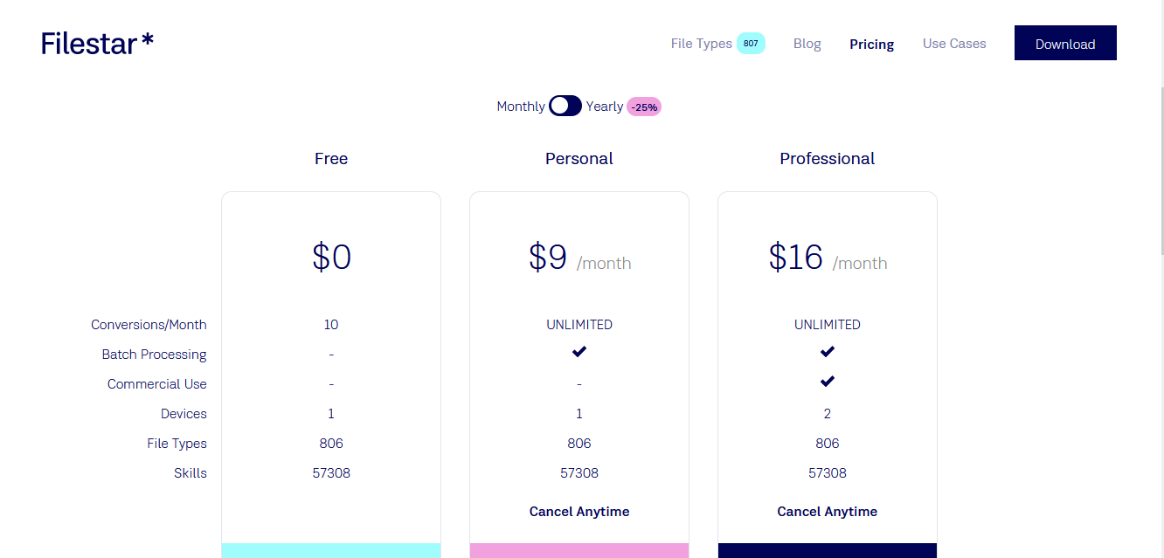Open the File Types menu item
The image size is (1164, 558).
[702, 44]
